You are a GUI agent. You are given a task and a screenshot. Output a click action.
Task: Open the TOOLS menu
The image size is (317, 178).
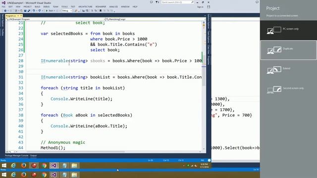pyautogui.click(x=64, y=6)
